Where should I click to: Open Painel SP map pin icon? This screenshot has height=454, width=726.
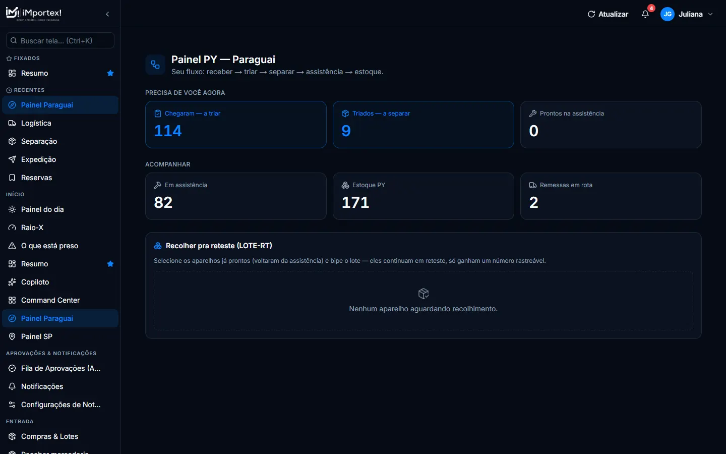12,336
